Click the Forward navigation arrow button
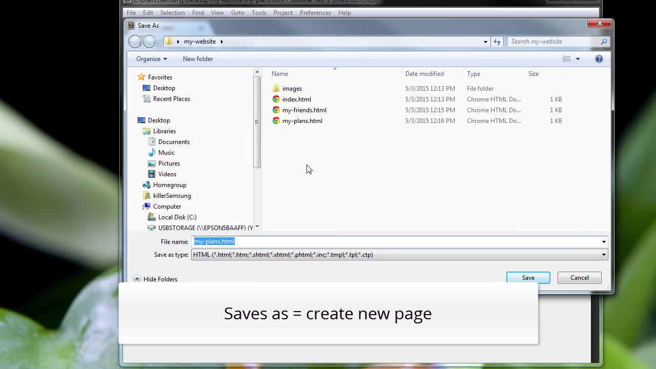This screenshot has width=656, height=369. coord(149,42)
